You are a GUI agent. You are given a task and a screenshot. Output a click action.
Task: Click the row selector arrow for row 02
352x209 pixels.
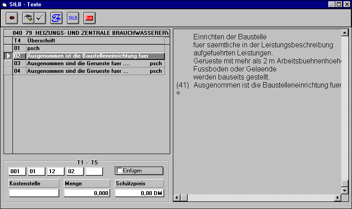tap(8, 56)
